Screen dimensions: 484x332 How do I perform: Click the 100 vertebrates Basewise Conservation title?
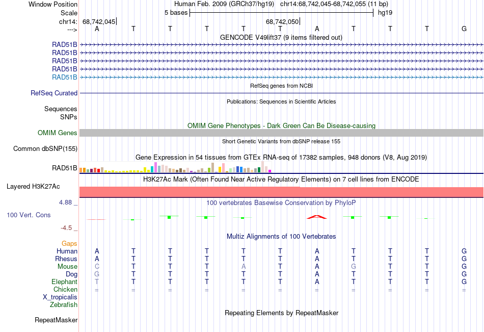(x=281, y=203)
